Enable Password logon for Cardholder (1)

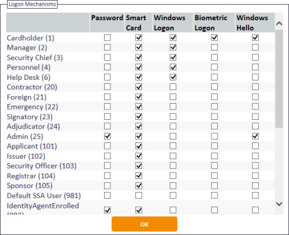108,38
